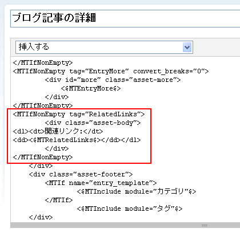Click the EntryMore convert_breaks line

pyautogui.click(x=111, y=71)
